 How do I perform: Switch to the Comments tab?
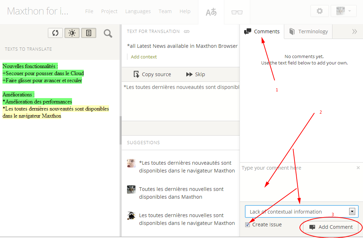pyautogui.click(x=262, y=32)
